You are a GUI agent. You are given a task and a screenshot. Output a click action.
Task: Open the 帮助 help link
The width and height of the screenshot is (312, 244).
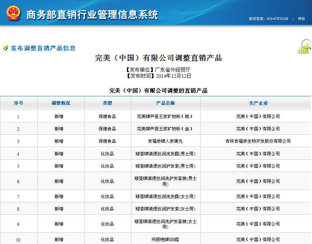point(301,19)
